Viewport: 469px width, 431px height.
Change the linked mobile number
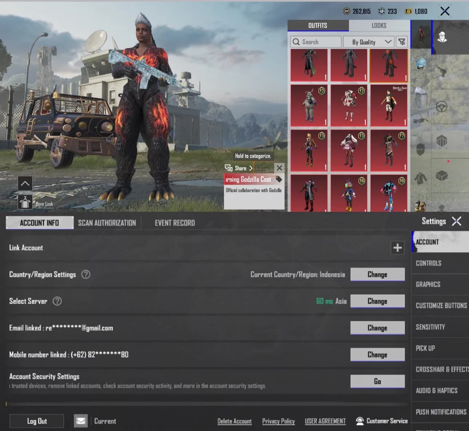(377, 355)
